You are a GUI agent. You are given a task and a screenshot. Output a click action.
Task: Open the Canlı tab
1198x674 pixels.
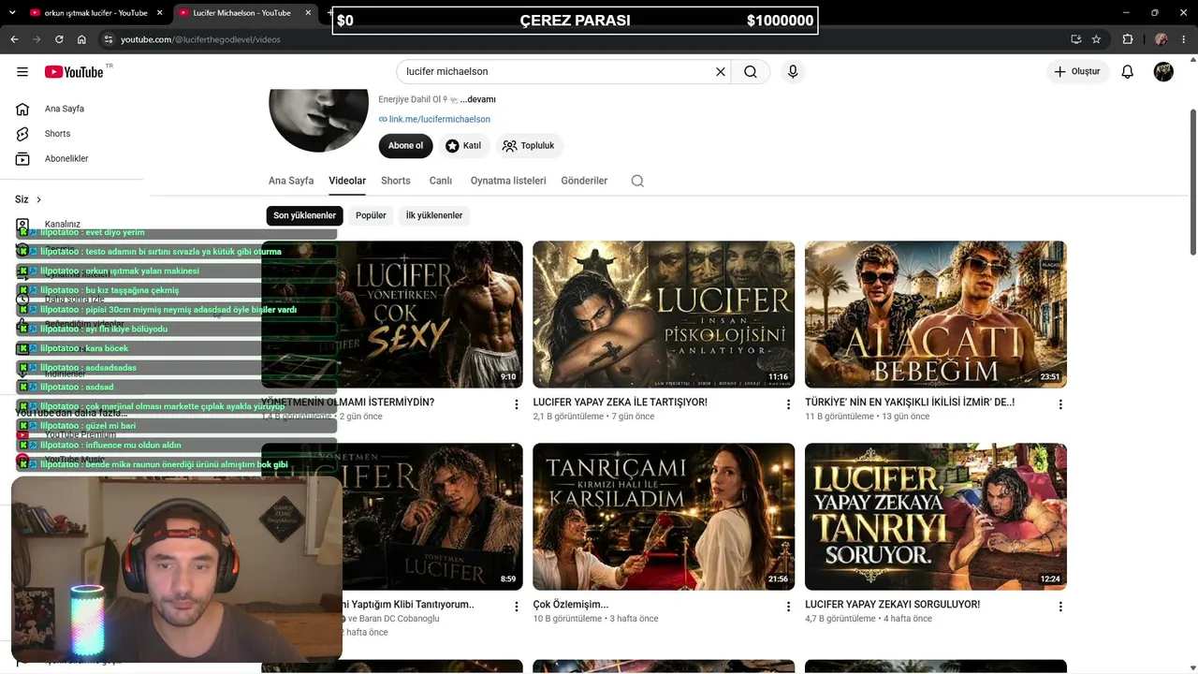click(441, 181)
